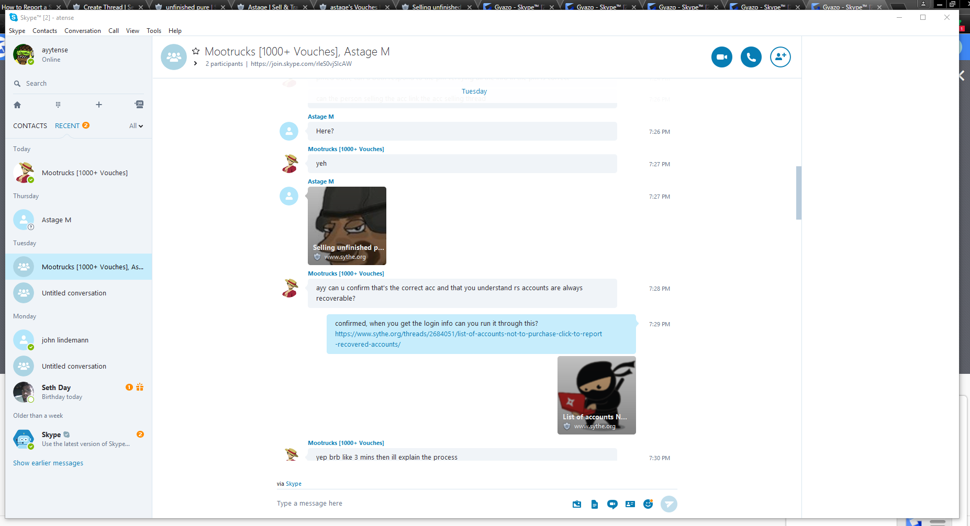Mark the Mootrucks conversation as a favorite
The width and height of the screenshot is (970, 526).
click(196, 51)
